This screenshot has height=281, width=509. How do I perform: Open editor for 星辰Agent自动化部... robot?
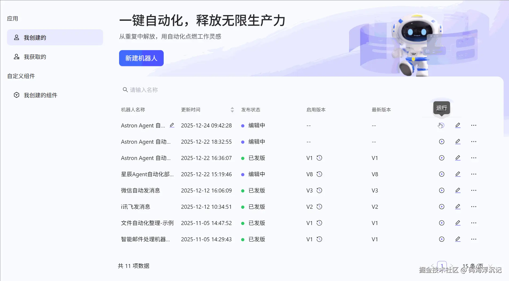458,174
